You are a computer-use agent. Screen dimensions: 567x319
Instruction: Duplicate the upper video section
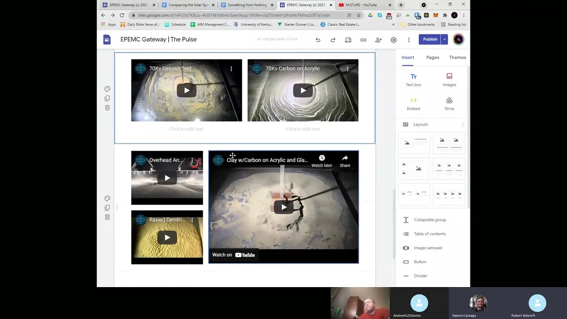107,98
